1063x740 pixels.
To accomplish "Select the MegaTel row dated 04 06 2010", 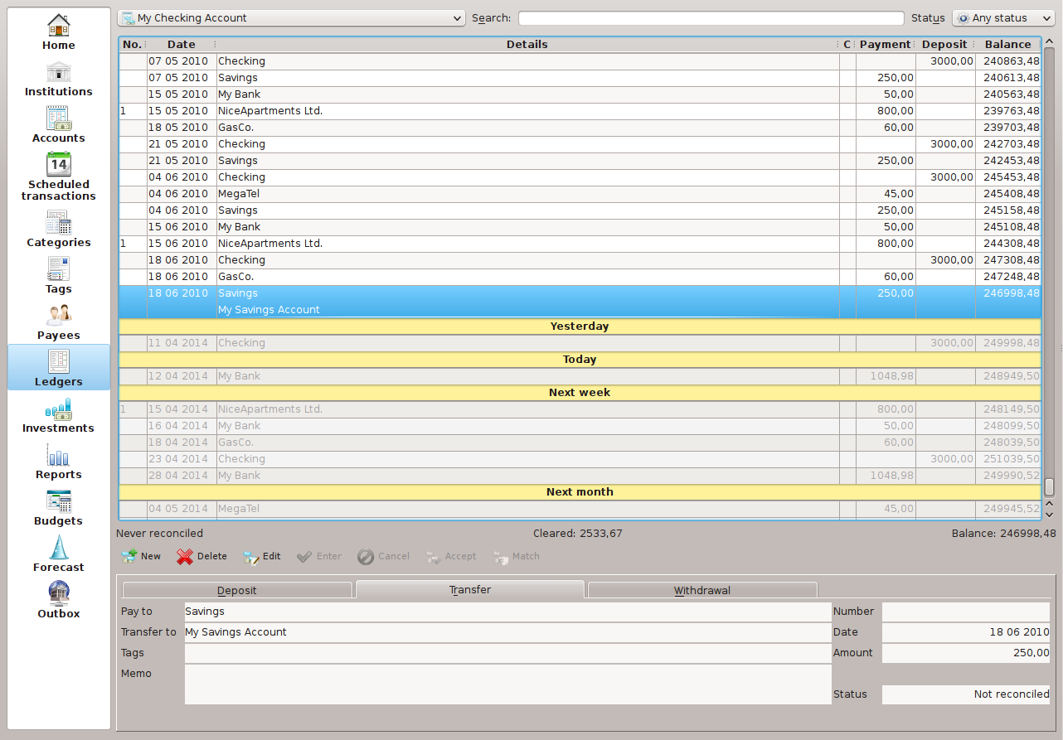I will [x=580, y=194].
